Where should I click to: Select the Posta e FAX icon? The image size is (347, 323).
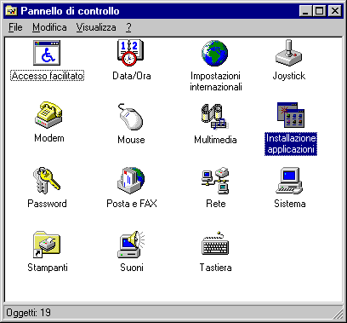pos(131,181)
